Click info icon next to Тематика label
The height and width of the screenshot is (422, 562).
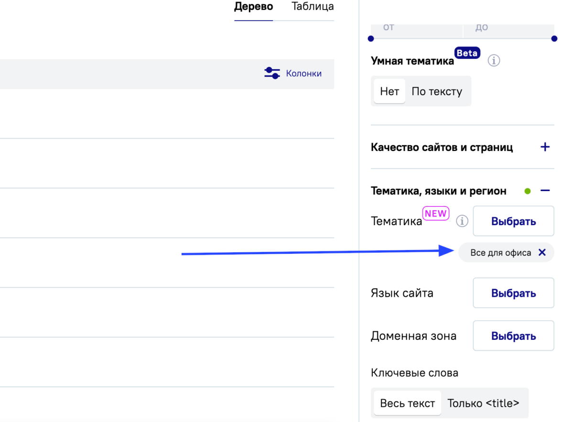click(462, 221)
